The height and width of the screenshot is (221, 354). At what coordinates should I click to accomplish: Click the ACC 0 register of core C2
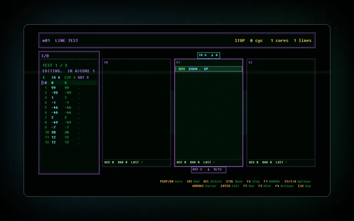pos(253,162)
